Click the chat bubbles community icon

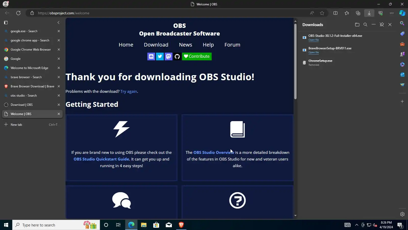click(121, 200)
